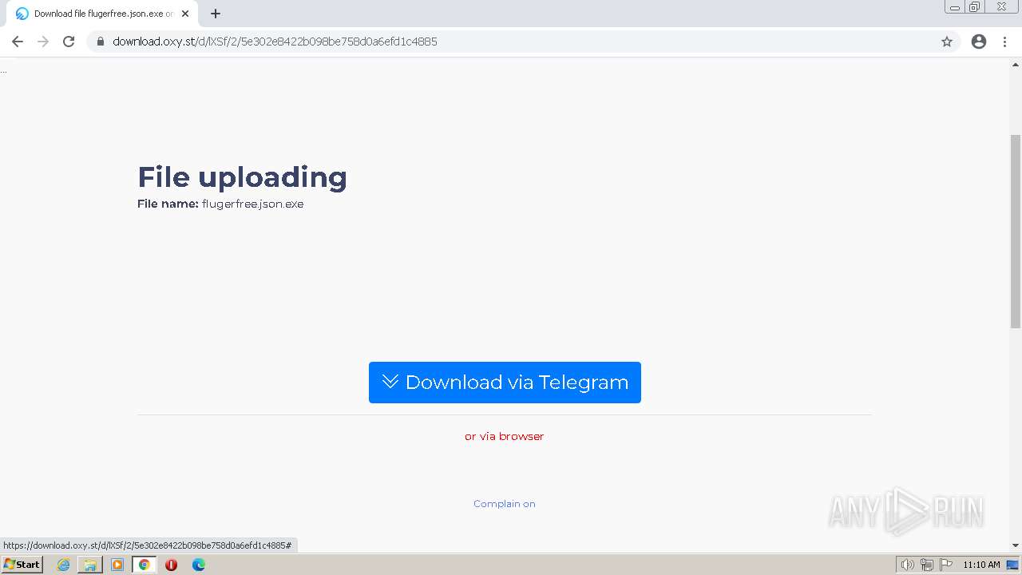The height and width of the screenshot is (575, 1022).
Task: Open Windows Media Player from taskbar
Action: (x=117, y=565)
